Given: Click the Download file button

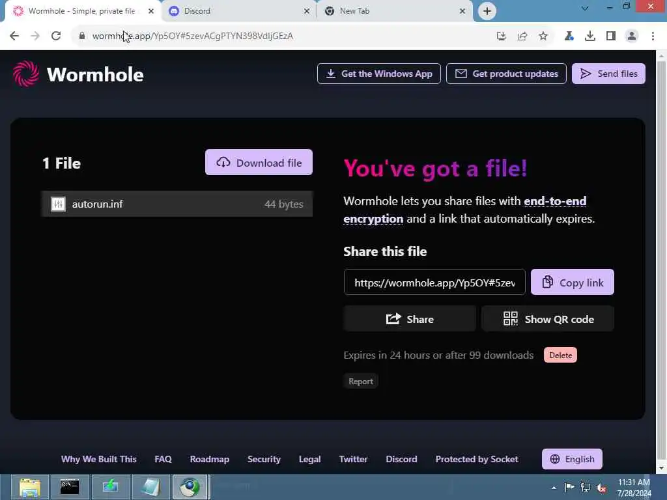Looking at the screenshot, I should click(x=259, y=162).
